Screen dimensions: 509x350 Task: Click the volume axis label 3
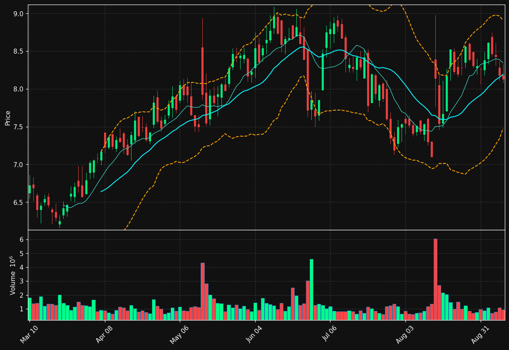pos(22,281)
